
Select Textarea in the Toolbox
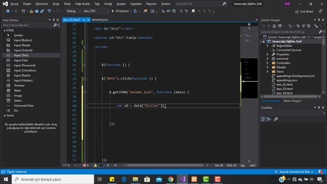click(19, 85)
